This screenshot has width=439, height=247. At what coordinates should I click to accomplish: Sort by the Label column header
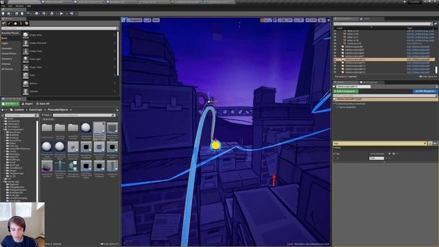(340, 28)
